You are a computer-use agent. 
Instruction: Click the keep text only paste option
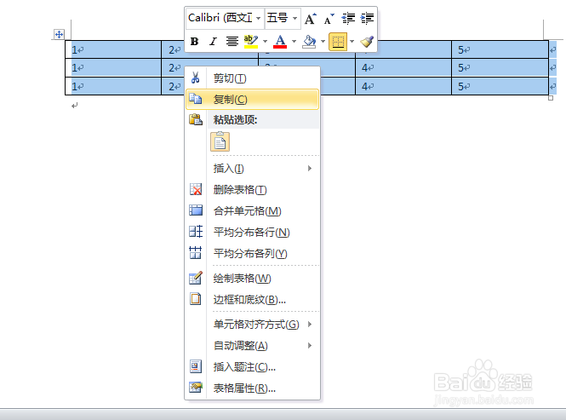(x=220, y=141)
